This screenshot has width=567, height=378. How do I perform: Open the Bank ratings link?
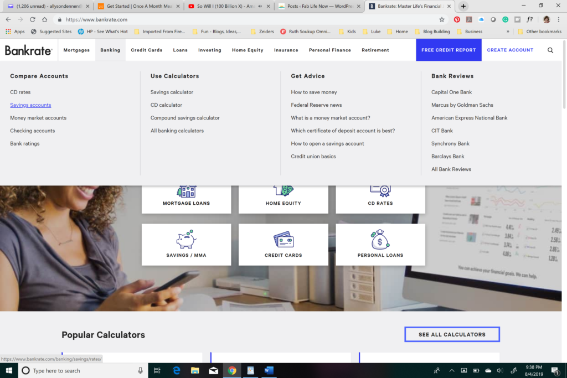24,143
